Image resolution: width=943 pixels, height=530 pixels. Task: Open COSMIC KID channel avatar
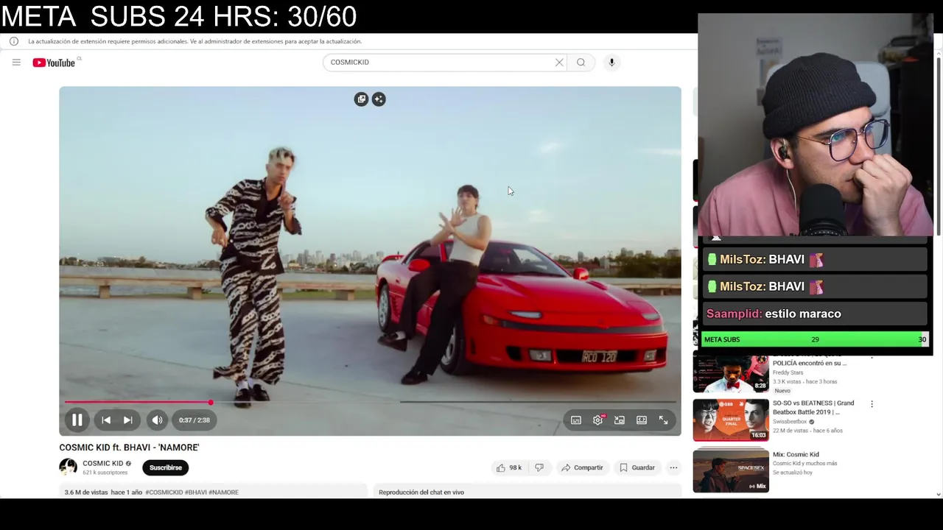pos(68,467)
